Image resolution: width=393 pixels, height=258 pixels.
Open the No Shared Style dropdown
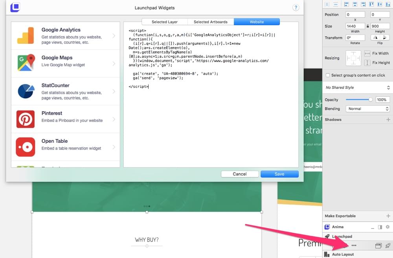tap(358, 87)
